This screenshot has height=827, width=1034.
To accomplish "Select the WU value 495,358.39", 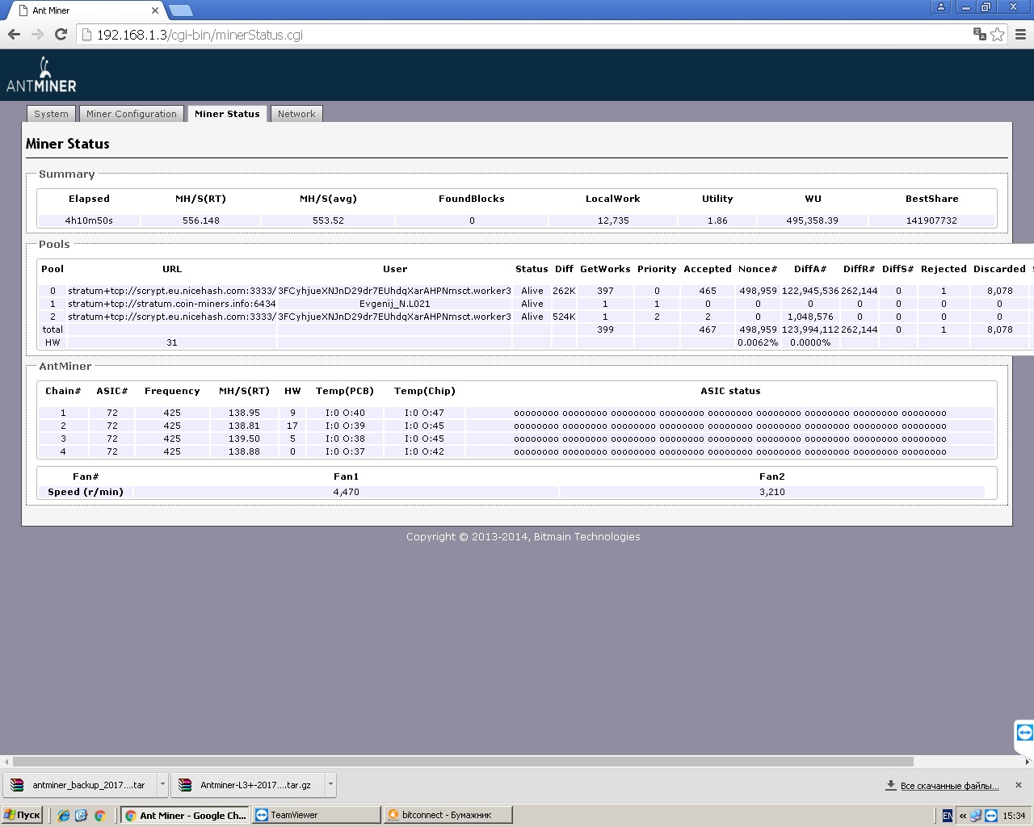I will 813,220.
